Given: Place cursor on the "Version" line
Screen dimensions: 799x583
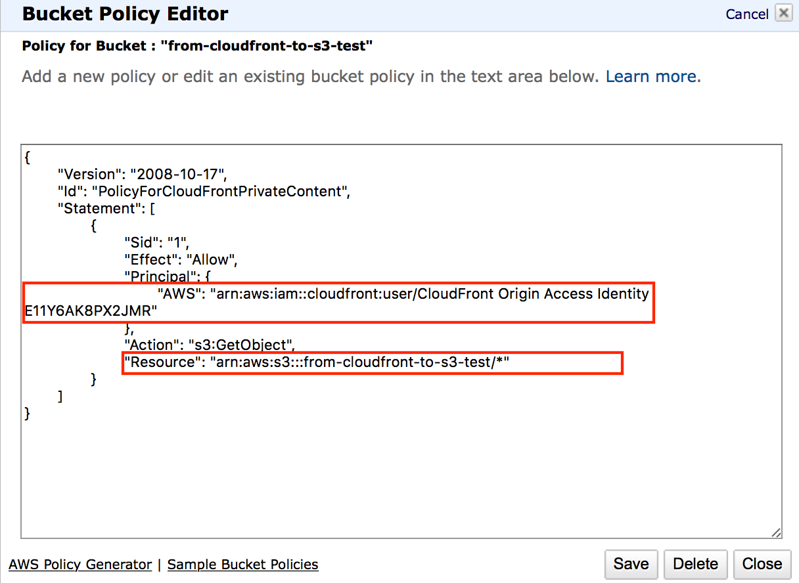Looking at the screenshot, I should [x=142, y=175].
